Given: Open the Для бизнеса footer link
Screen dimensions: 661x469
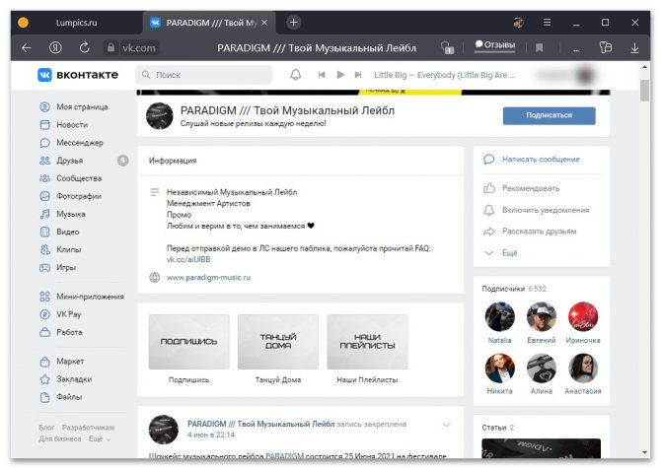Looking at the screenshot, I should (60, 438).
